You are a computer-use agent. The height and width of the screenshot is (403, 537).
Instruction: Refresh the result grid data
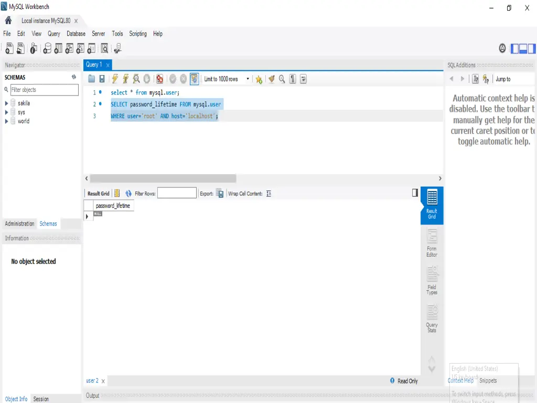pos(128,193)
